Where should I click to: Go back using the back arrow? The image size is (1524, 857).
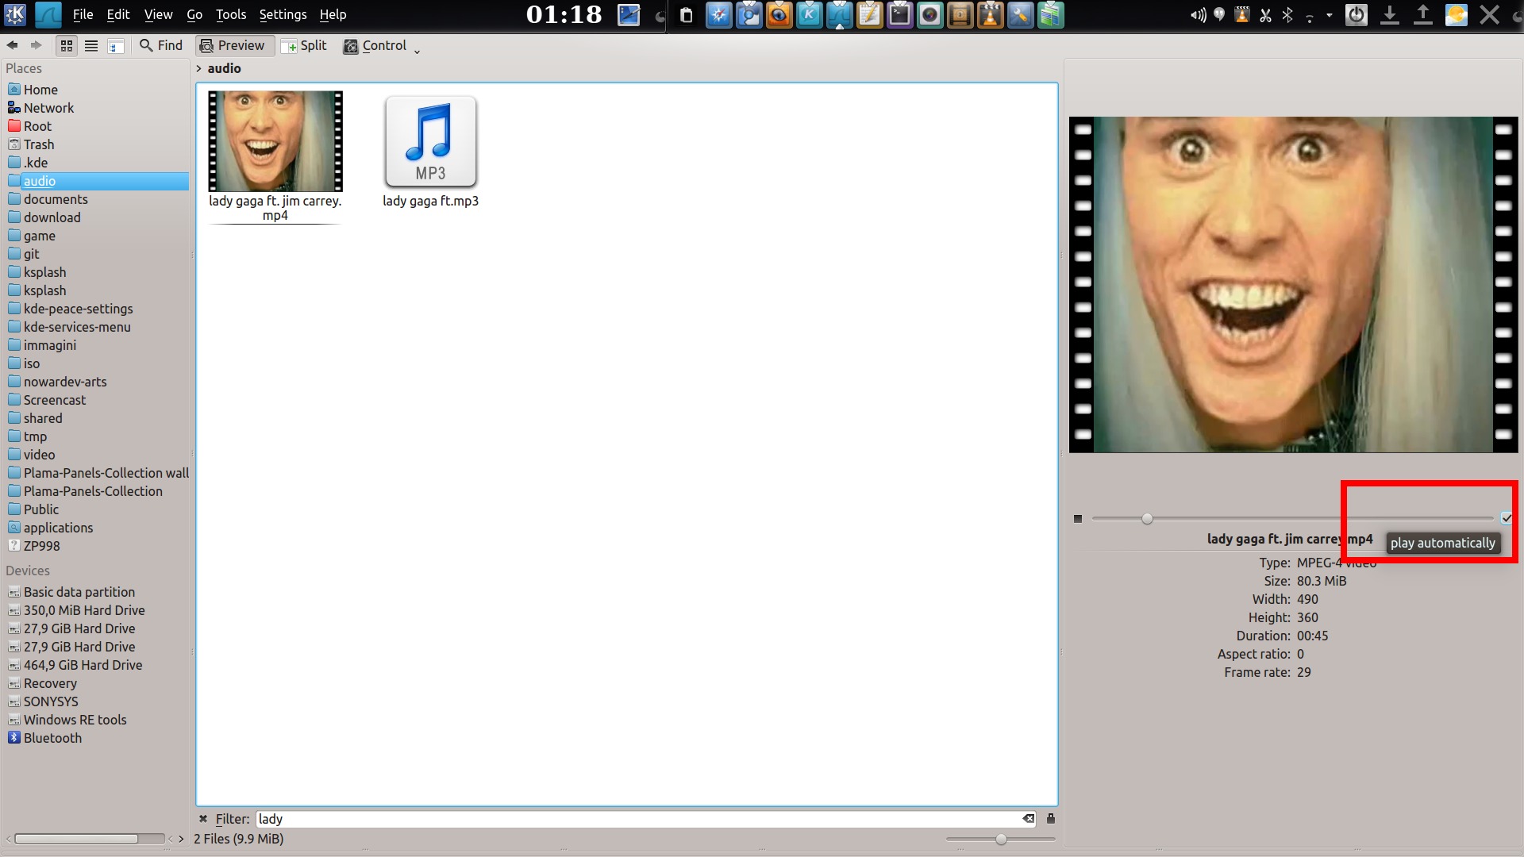point(12,45)
